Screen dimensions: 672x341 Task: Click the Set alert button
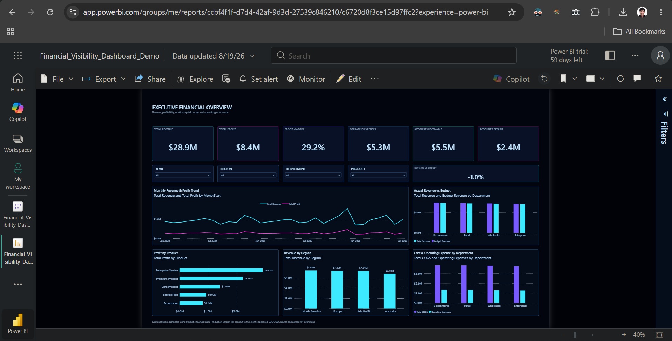(259, 79)
